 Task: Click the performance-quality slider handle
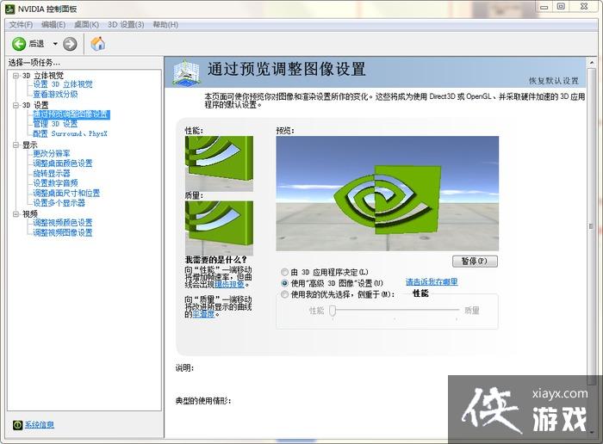tap(331, 311)
